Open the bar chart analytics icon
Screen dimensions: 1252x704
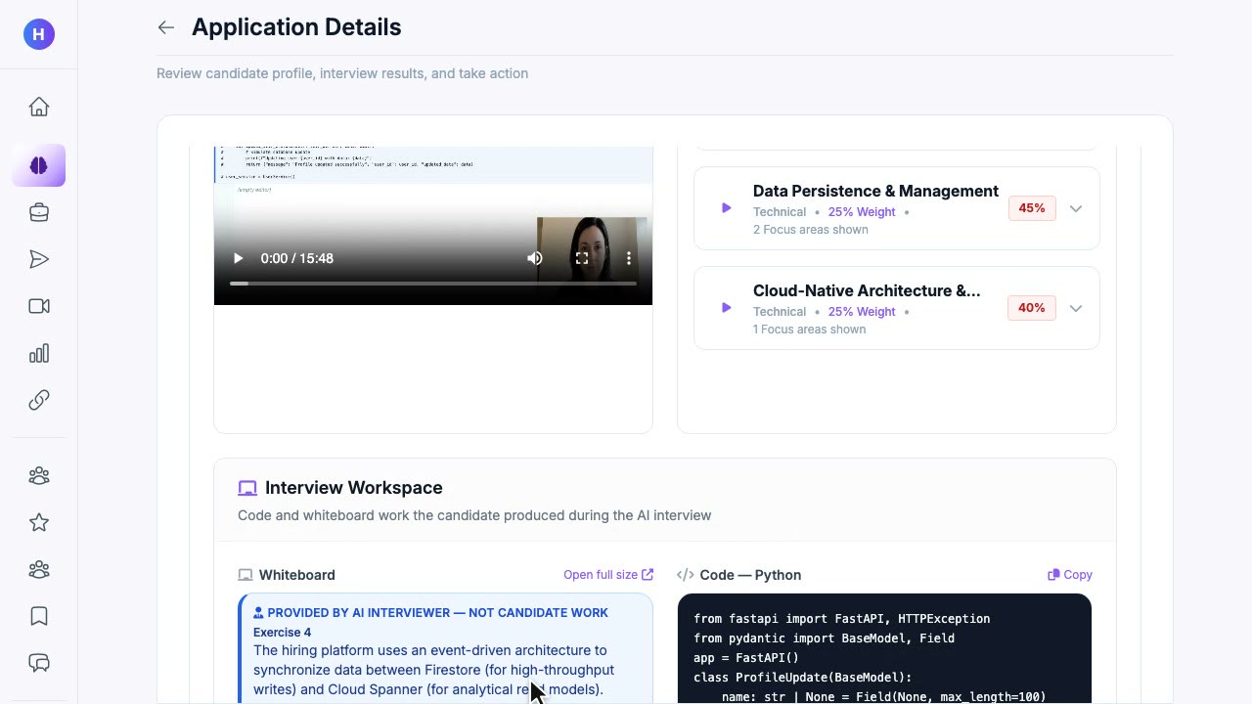pos(39,353)
